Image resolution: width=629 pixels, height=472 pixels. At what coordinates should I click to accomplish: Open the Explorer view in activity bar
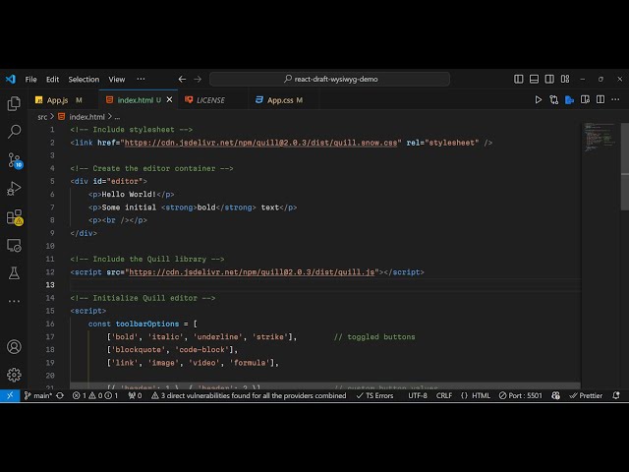14,103
